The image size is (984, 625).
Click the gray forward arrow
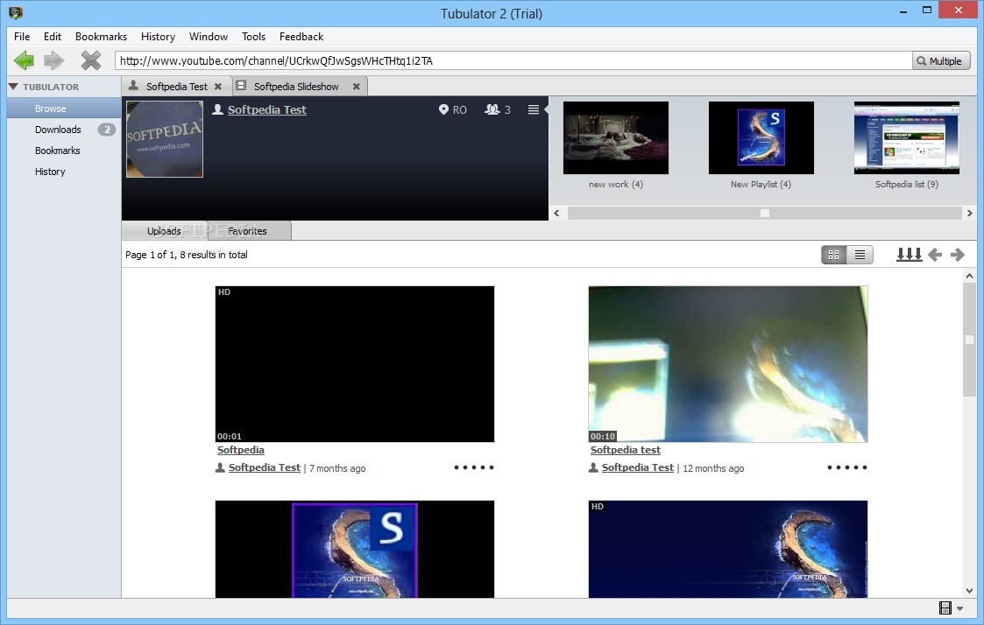(x=54, y=60)
